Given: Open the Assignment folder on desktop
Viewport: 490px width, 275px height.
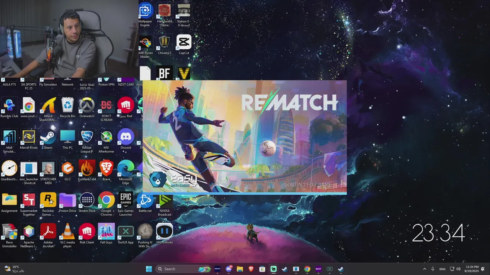Looking at the screenshot, I should (x=9, y=203).
